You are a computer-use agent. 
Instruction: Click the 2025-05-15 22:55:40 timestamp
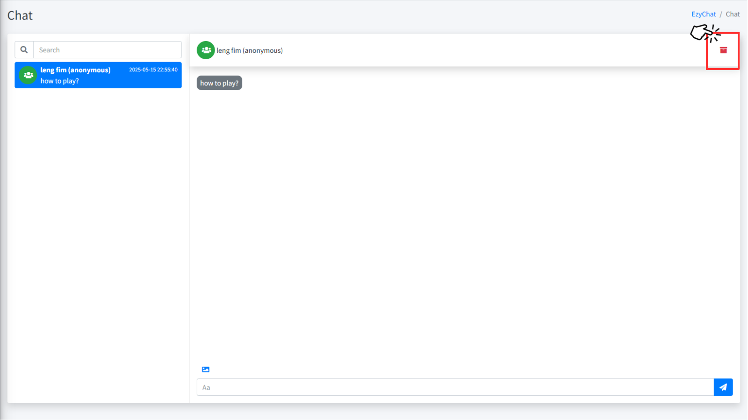point(153,70)
